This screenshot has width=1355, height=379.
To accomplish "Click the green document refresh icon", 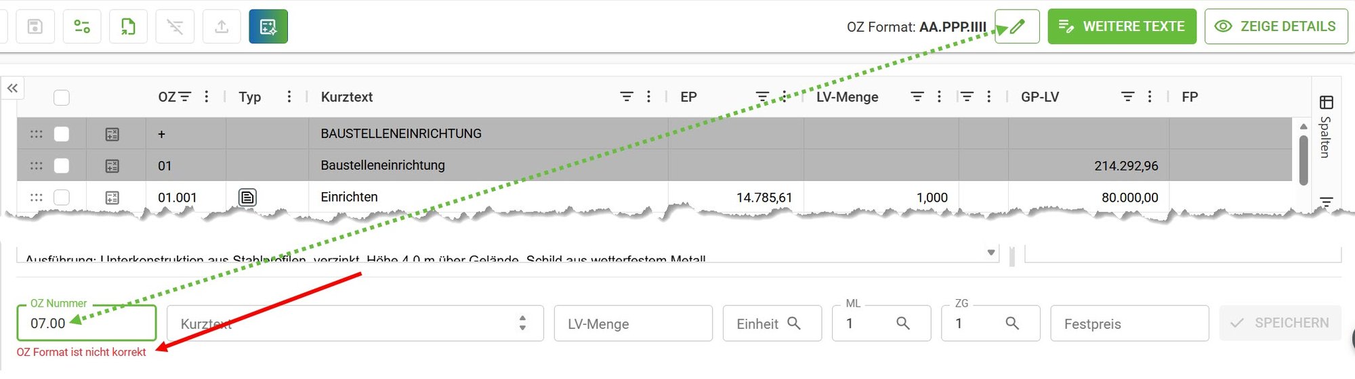I will (x=128, y=26).
